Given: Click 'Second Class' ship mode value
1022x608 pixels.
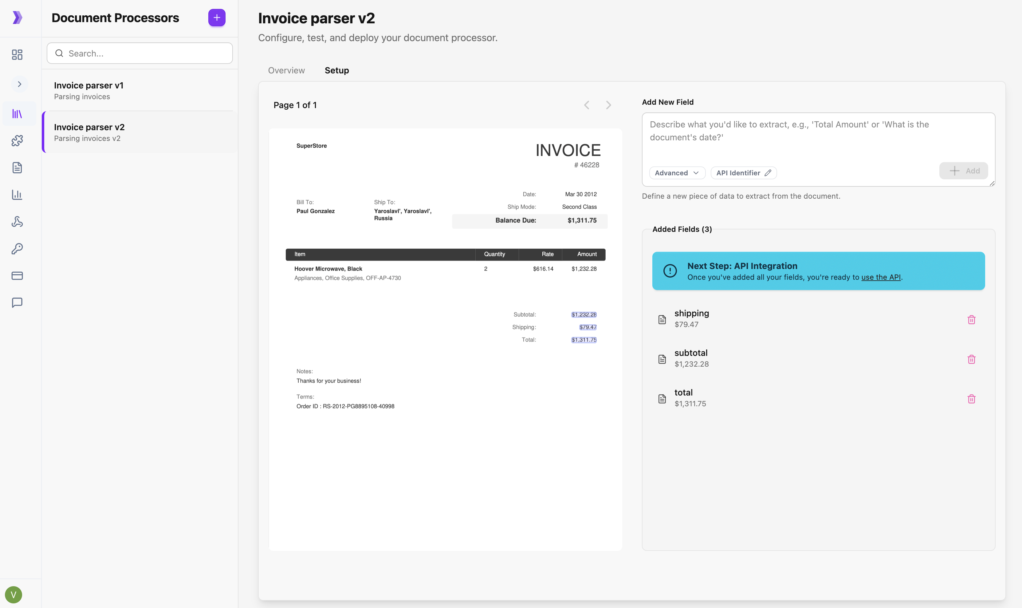Looking at the screenshot, I should (x=579, y=207).
